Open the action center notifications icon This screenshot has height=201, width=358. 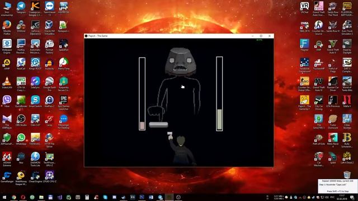(352, 197)
